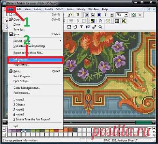Choose Page Setup in the File menu
This screenshot has width=158, height=144.
click(36, 65)
